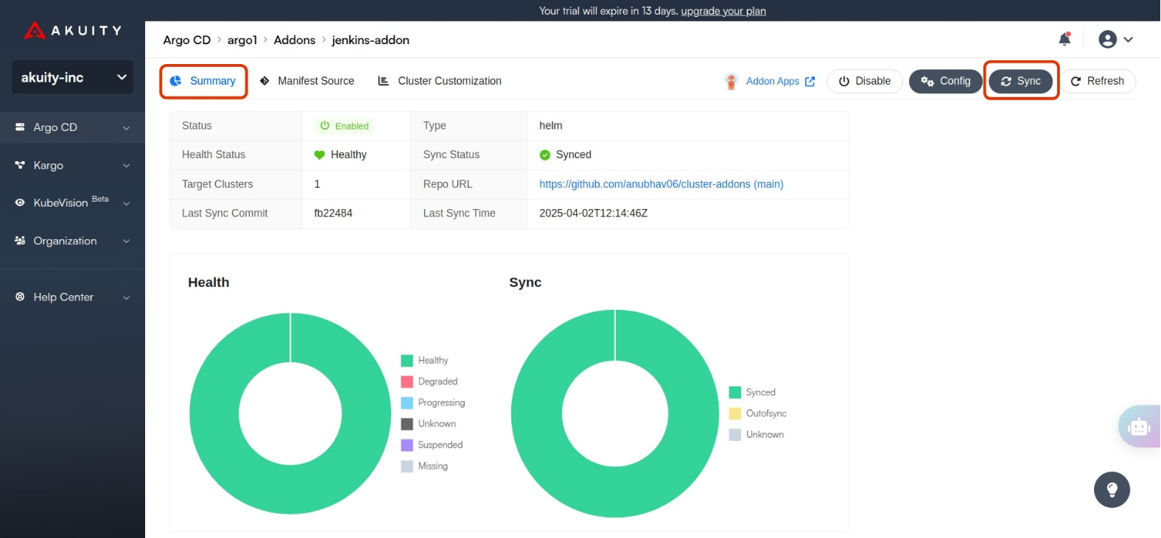This screenshot has width=1161, height=538.
Task: Click the external link icon after Addon Apps
Action: click(x=810, y=82)
